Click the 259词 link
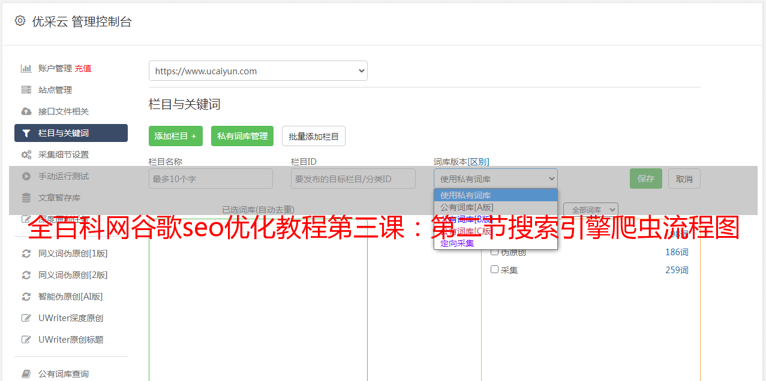The image size is (766, 381). pyautogui.click(x=677, y=270)
